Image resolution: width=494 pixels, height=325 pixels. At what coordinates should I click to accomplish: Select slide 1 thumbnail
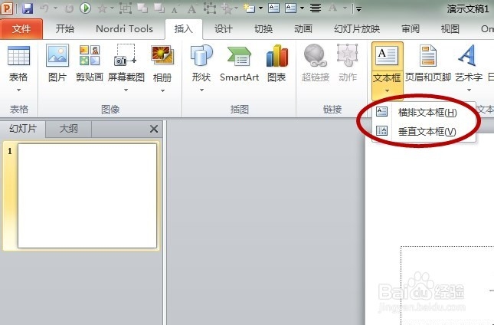point(87,195)
